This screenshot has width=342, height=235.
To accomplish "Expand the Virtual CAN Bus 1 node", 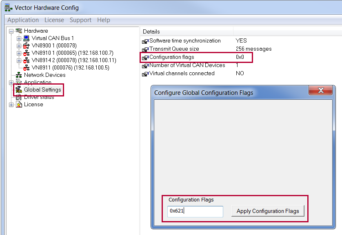I will 19,38.
